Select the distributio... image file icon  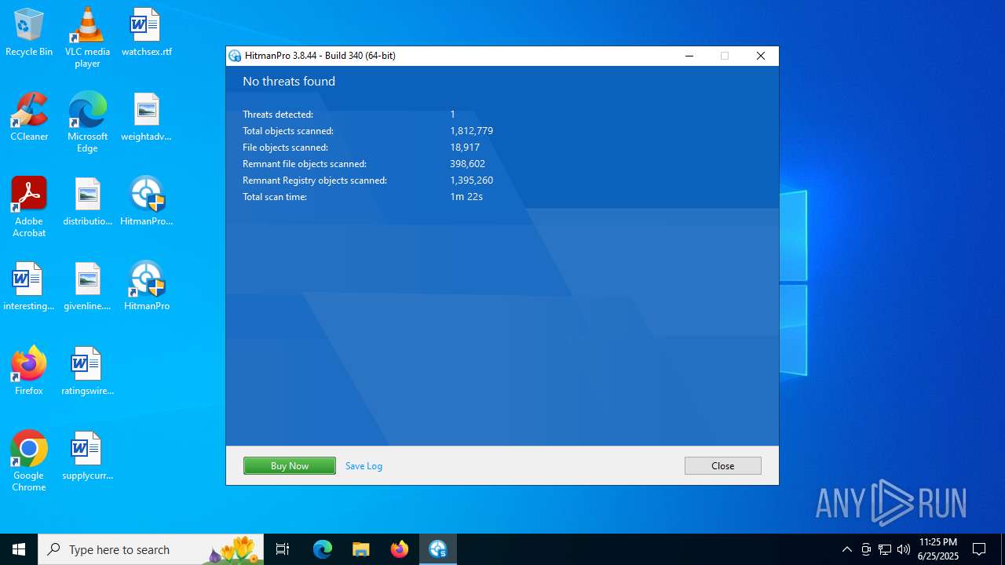click(x=87, y=202)
